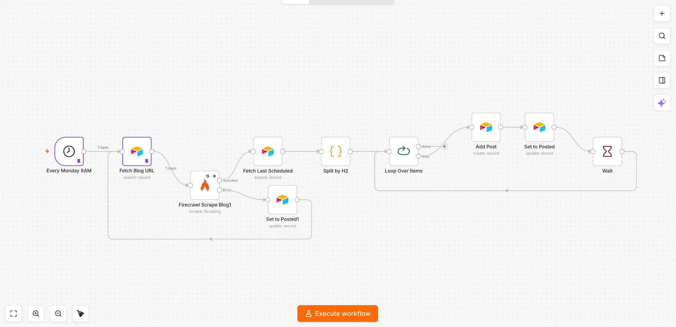Click the output handle of Wait node
The height and width of the screenshot is (327, 676).
(x=622, y=151)
